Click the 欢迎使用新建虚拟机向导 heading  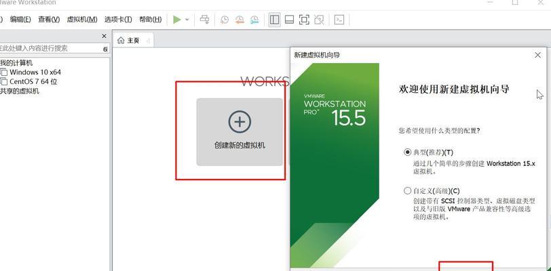point(455,89)
